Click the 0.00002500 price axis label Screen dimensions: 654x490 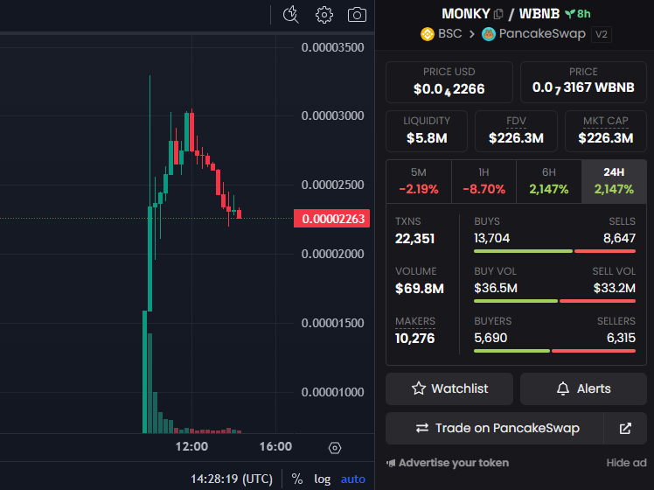(x=333, y=185)
